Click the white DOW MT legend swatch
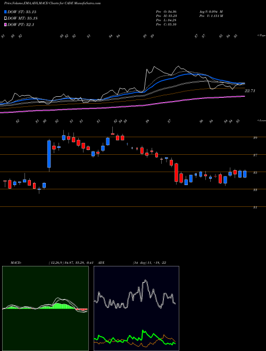 [x=6, y=19]
